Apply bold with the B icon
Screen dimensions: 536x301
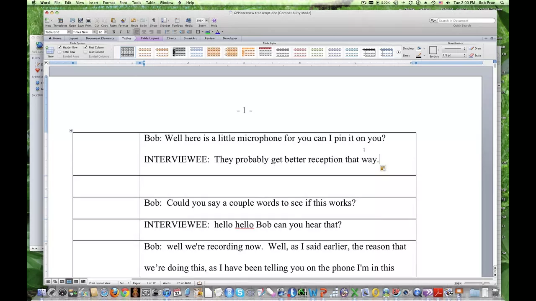tap(113, 32)
